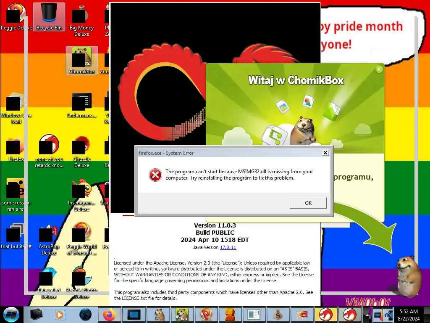Click the 'Witaj w ChomikBox' heading

point(296,80)
